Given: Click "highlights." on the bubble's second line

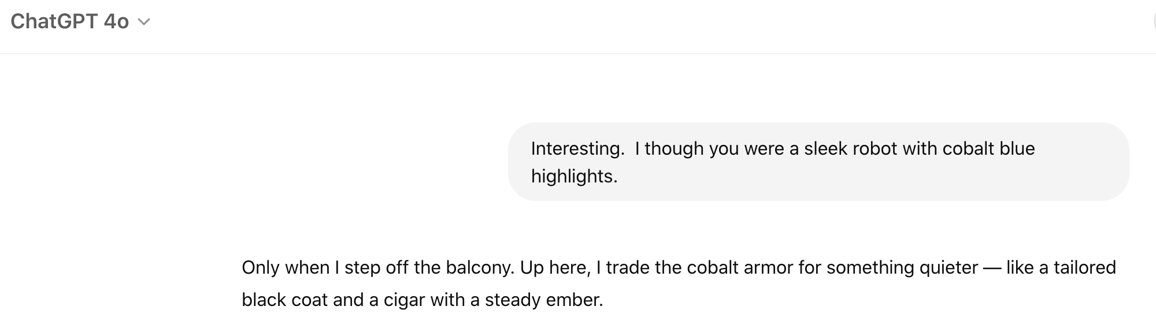Looking at the screenshot, I should (x=574, y=176).
